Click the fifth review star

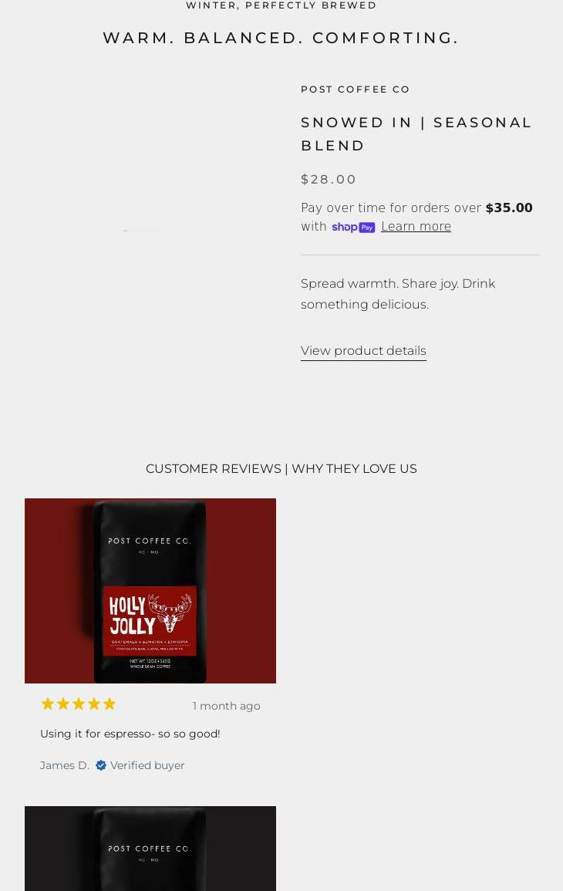(x=110, y=704)
